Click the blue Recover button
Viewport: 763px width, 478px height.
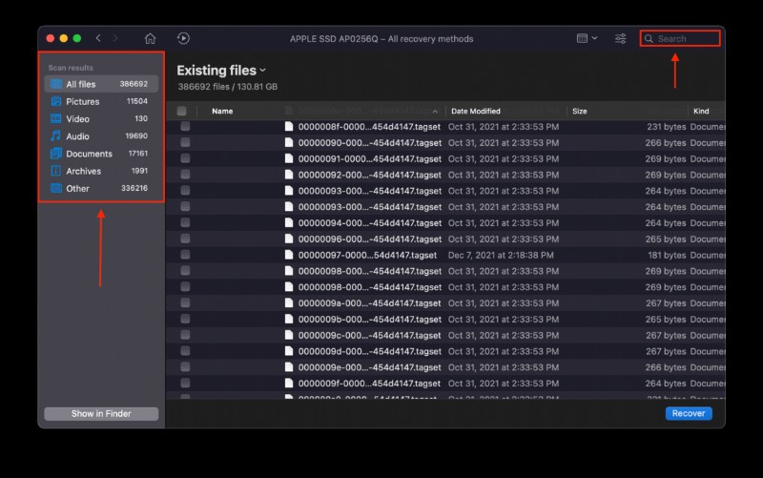point(689,413)
